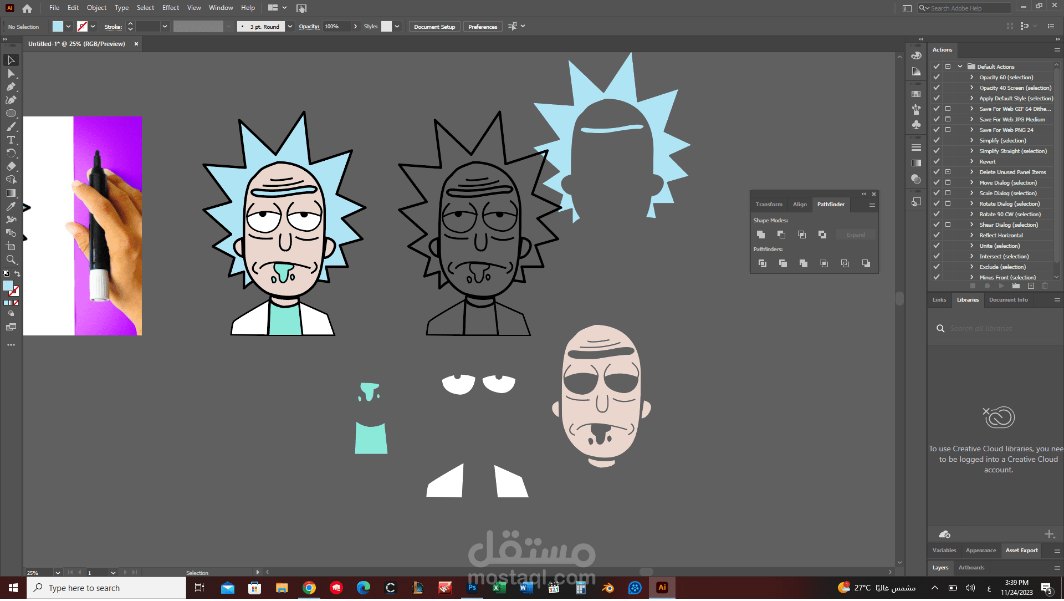Expand the Simplify (selection) action
The width and height of the screenshot is (1064, 601).
point(971,140)
